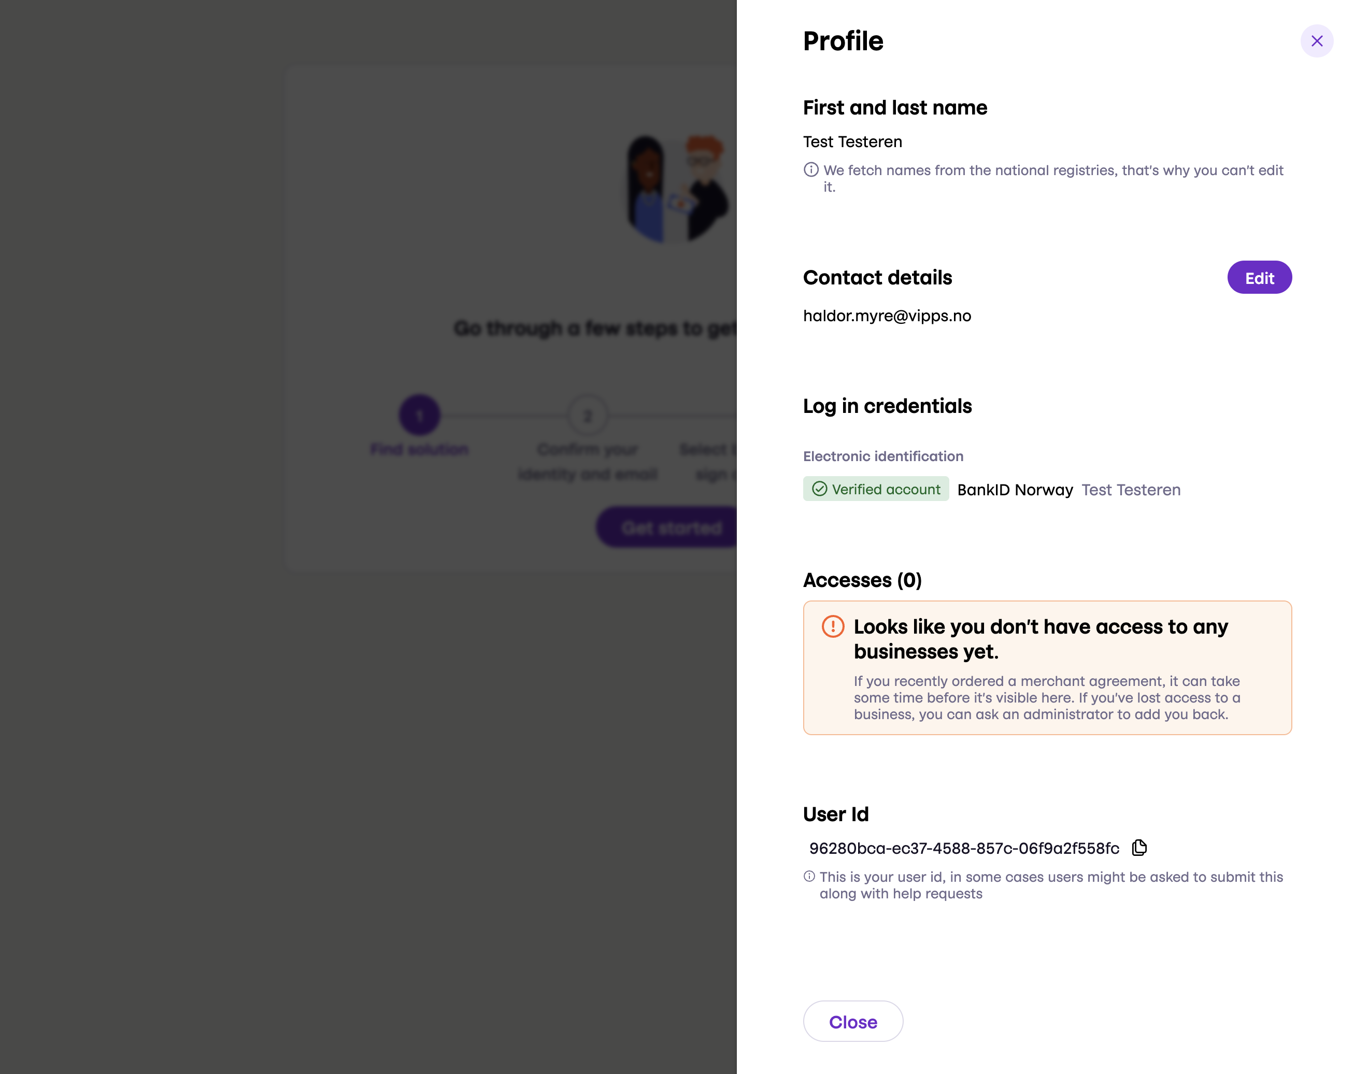
Task: Click the Close button at the bottom
Action: [853, 1021]
